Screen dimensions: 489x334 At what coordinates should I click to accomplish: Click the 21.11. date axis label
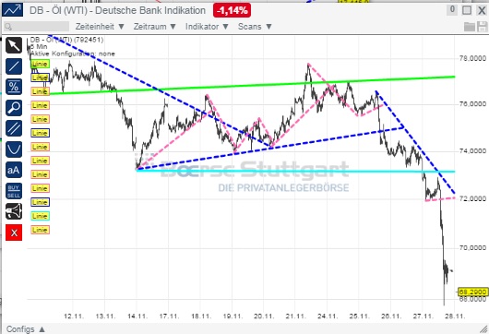(x=295, y=316)
